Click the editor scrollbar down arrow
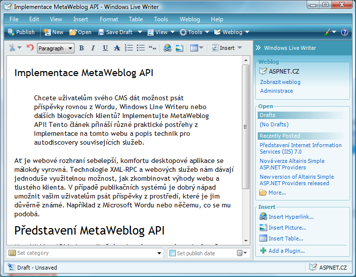The image size is (356, 277). 246,240
